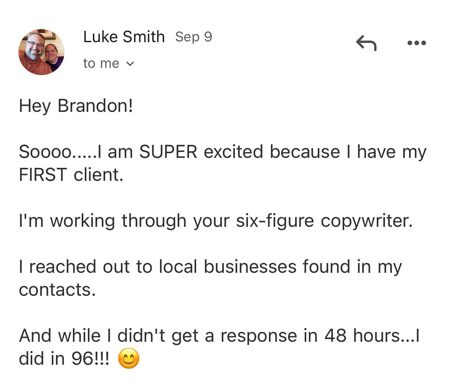Open the three-dot more options menu
Image resolution: width=449 pixels, height=390 pixels.
coord(417,43)
